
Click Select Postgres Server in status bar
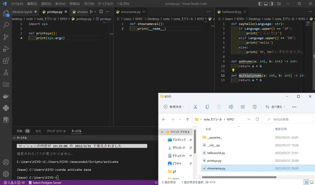click(45, 183)
